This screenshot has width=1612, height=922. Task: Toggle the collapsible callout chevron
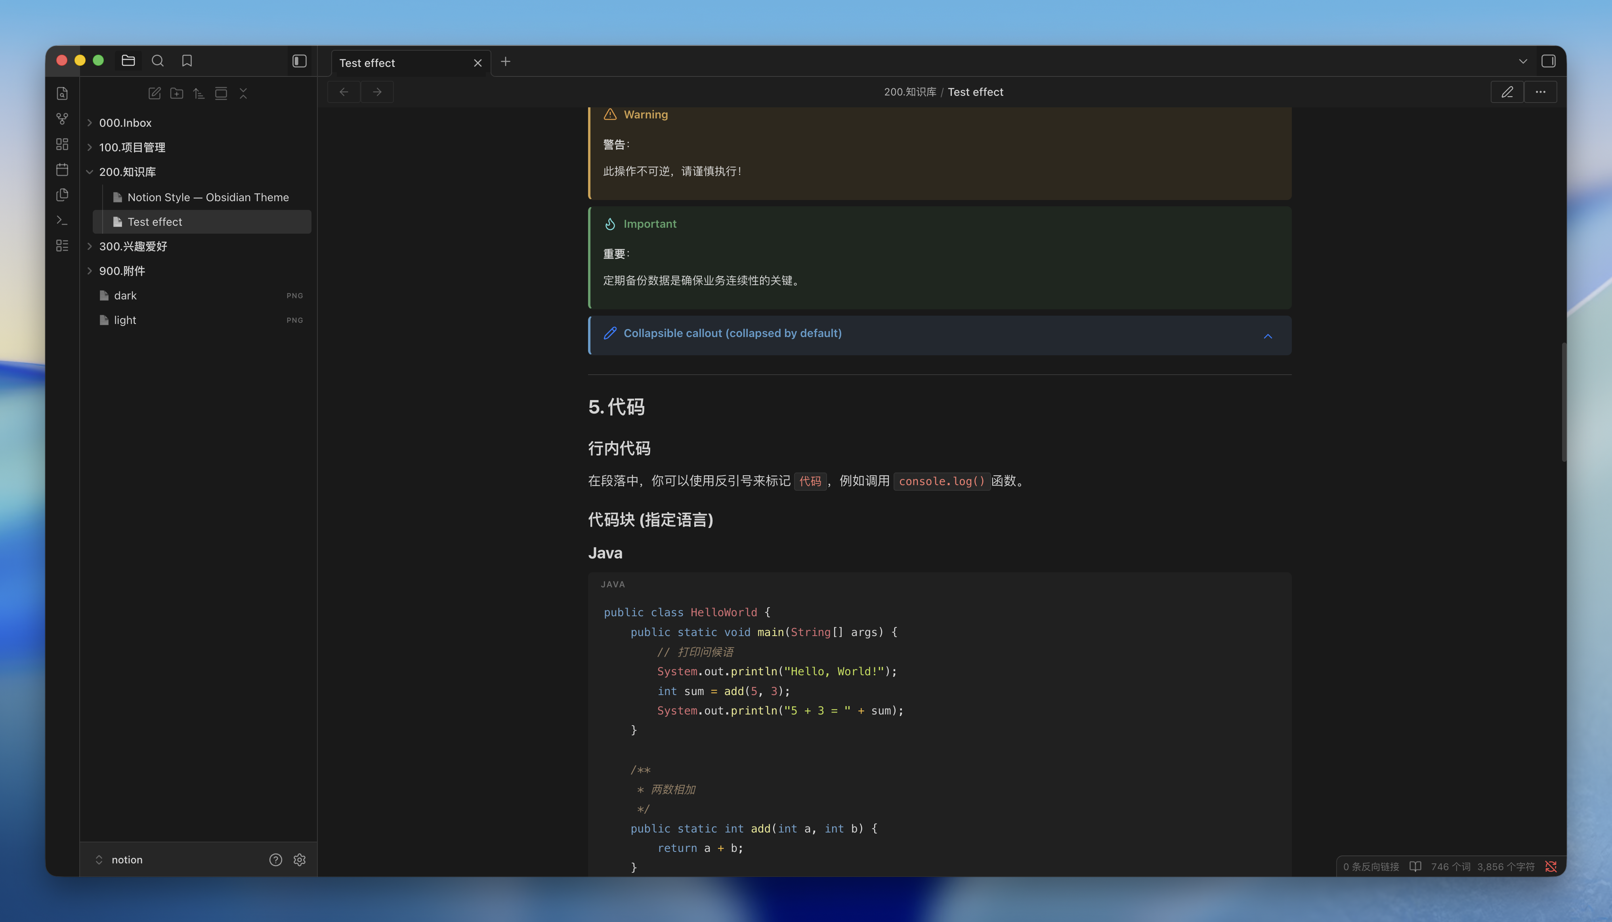1268,336
